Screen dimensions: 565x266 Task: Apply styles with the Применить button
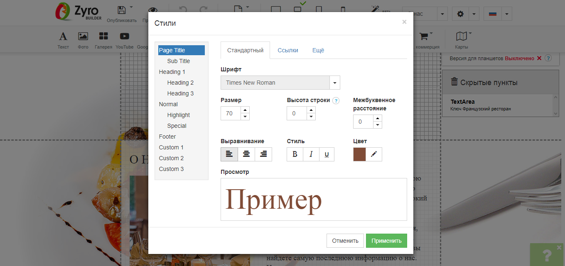pos(386,240)
